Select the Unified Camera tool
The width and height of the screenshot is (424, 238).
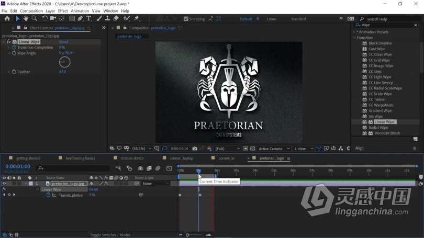53,18
